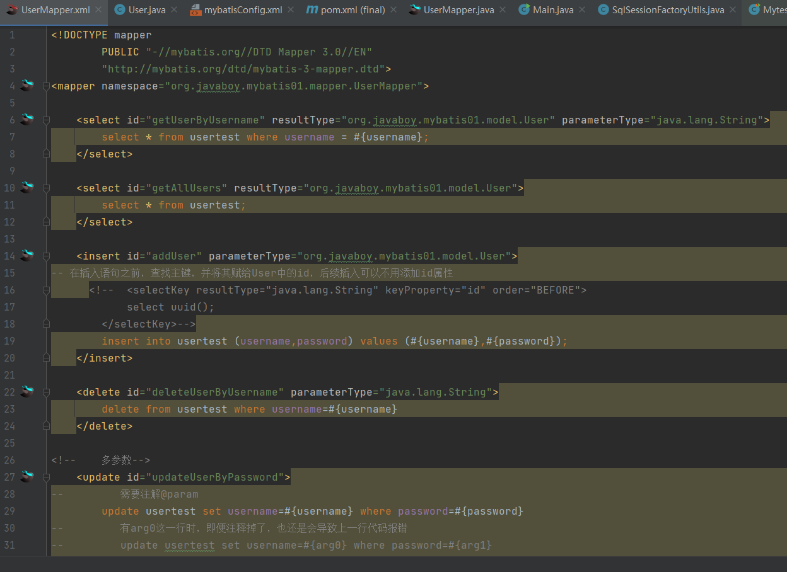Click the fold end marker on line 12

point(46,222)
